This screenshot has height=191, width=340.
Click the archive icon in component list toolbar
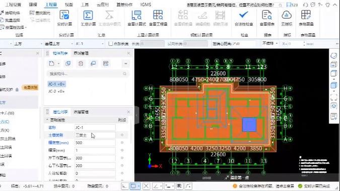(x=106, y=63)
